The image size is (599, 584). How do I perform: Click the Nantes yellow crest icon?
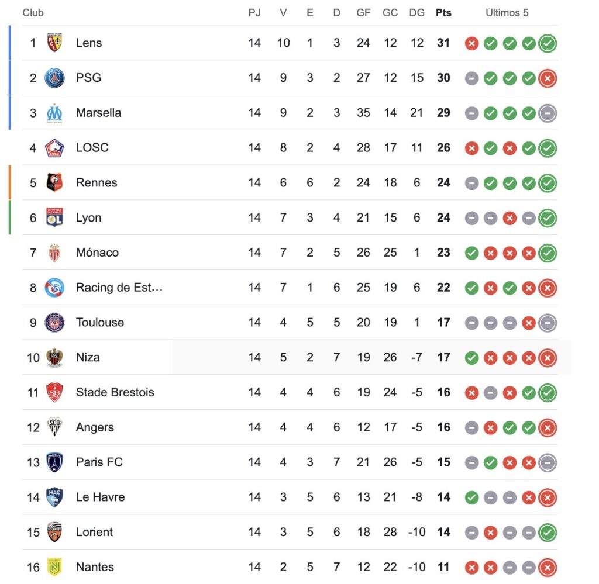[x=54, y=567]
